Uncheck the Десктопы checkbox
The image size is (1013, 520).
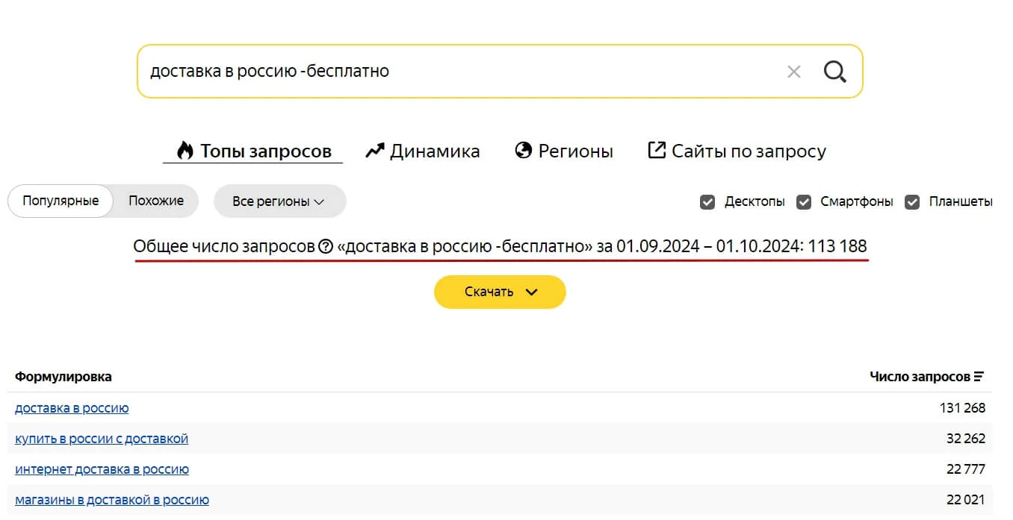(x=707, y=201)
